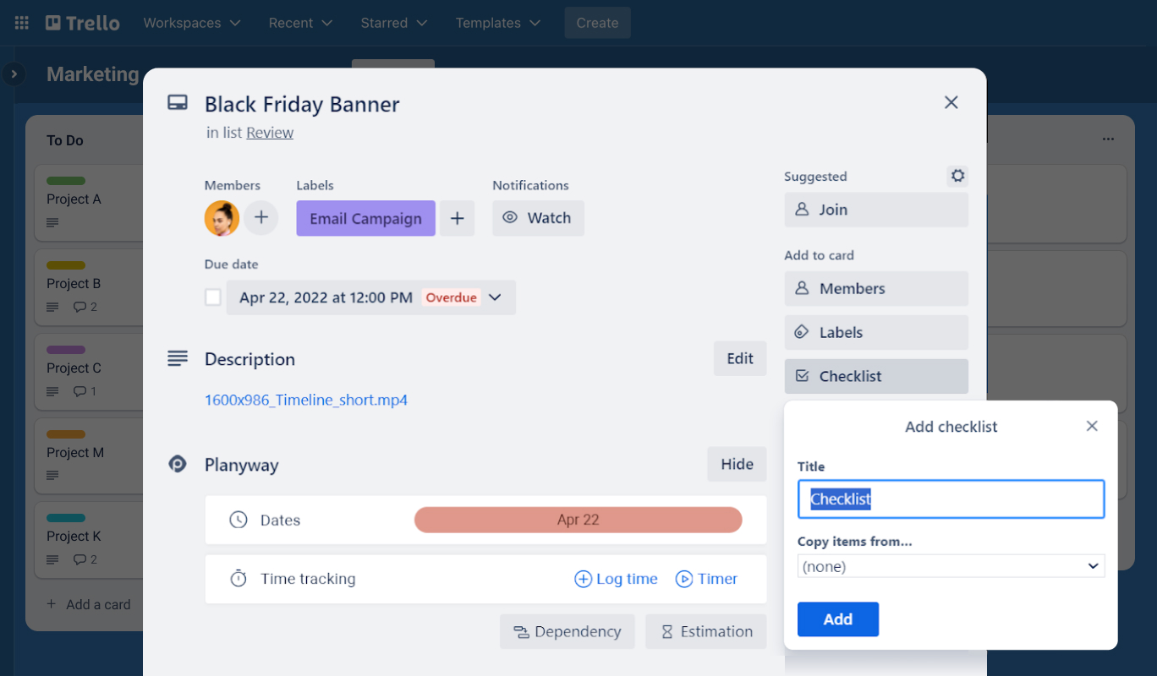
Task: Open the app switcher grid icon
Action: 22,23
